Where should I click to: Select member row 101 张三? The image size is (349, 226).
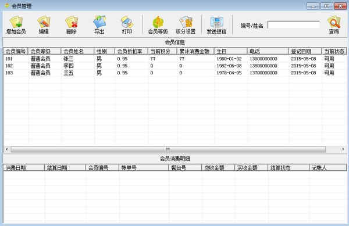click(x=174, y=59)
